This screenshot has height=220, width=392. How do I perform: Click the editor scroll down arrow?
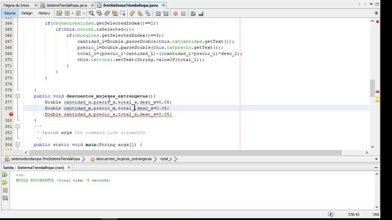coord(372,147)
